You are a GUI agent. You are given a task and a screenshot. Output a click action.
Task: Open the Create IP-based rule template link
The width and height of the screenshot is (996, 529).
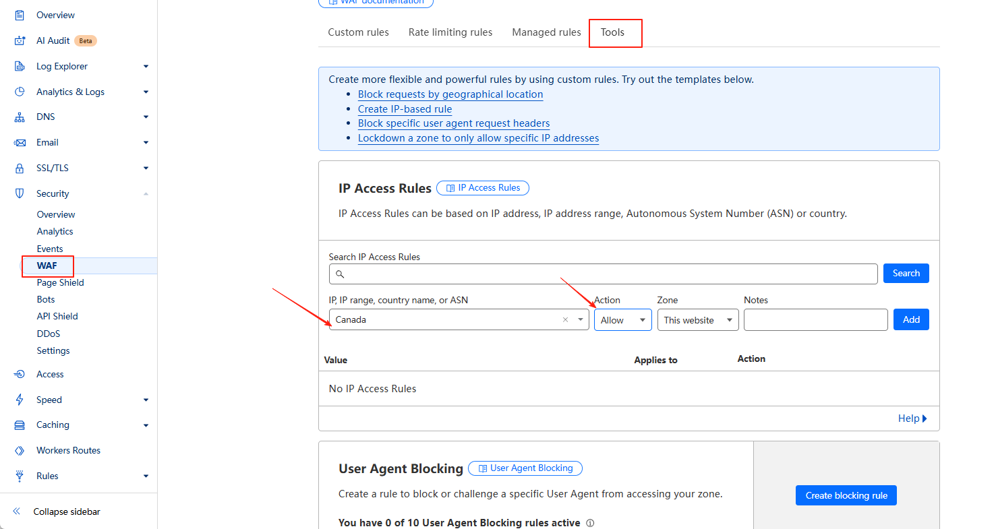405,108
